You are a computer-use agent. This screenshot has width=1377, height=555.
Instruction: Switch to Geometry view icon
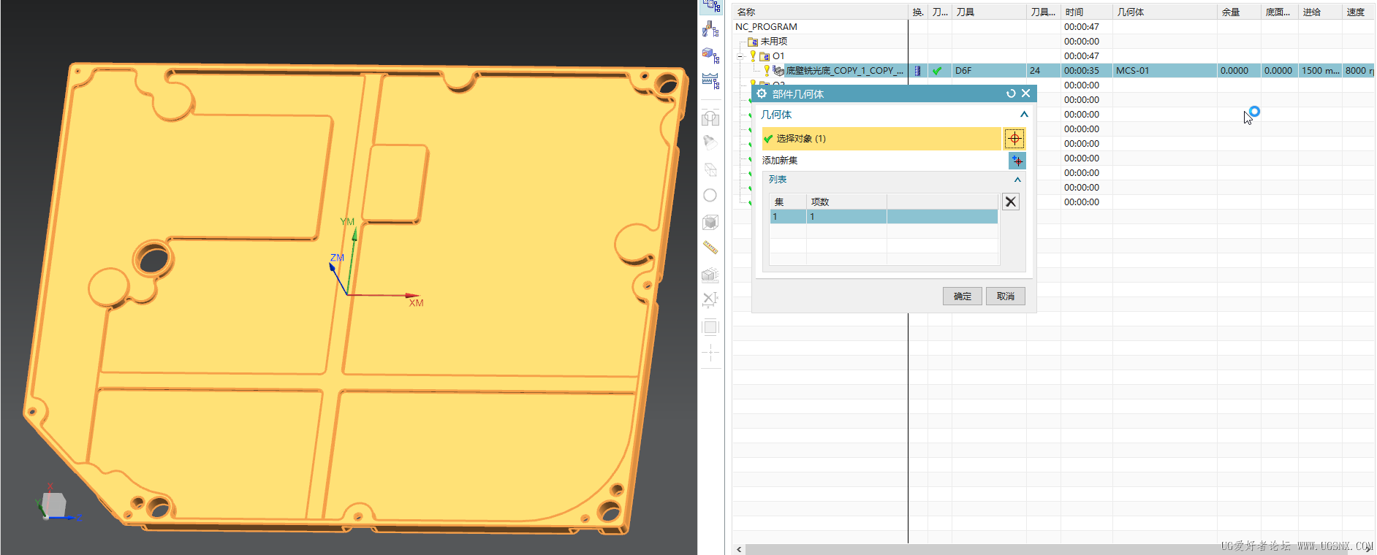point(710,55)
